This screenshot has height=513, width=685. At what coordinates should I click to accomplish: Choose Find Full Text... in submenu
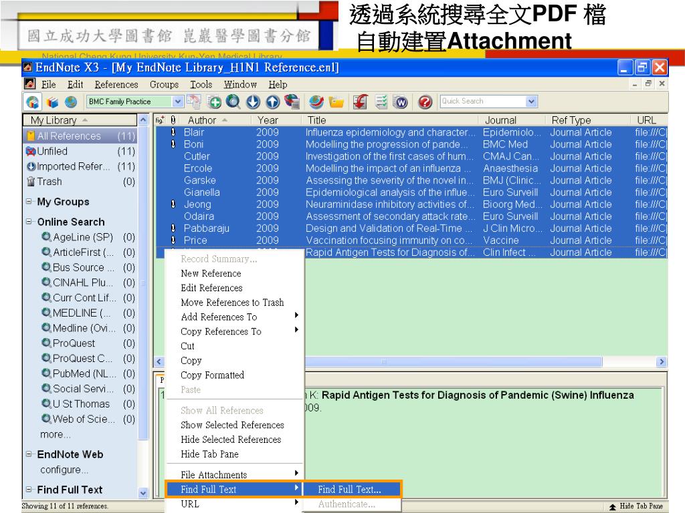pyautogui.click(x=352, y=490)
